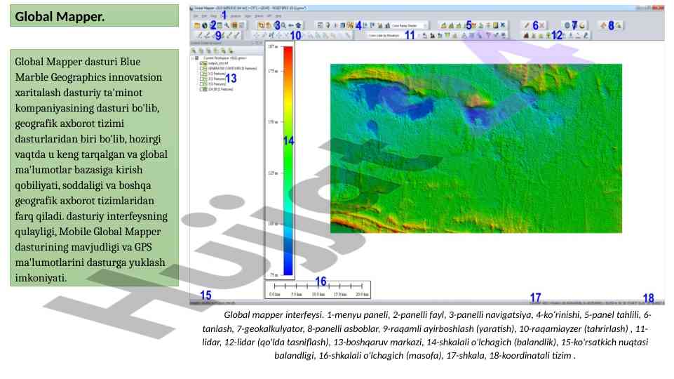The image size is (674, 379).
Task: Click the status bar at window bottom
Action: 427,303
